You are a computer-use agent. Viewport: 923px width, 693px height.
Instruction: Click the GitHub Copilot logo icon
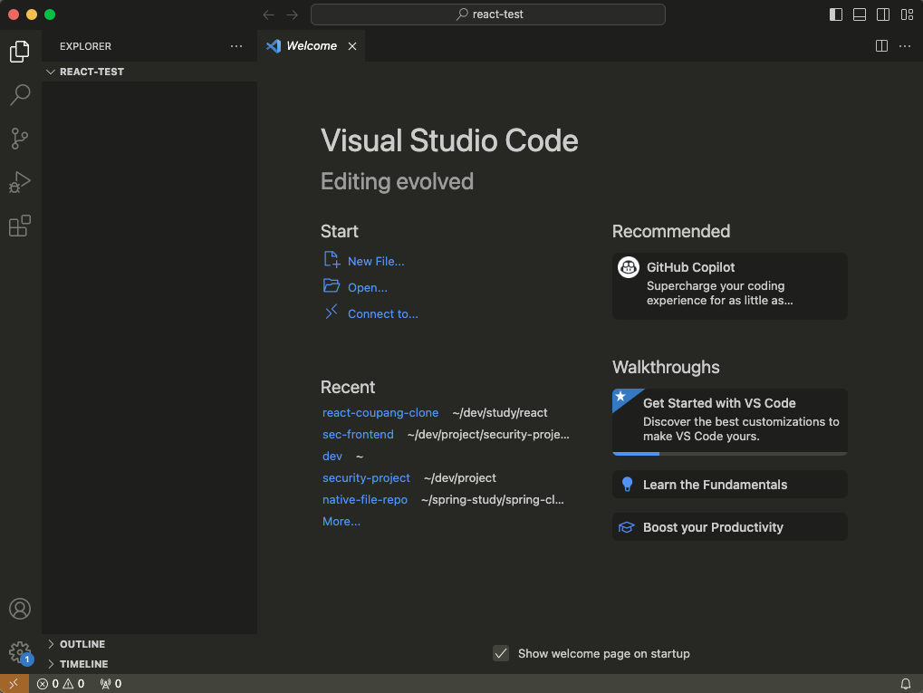pos(628,267)
